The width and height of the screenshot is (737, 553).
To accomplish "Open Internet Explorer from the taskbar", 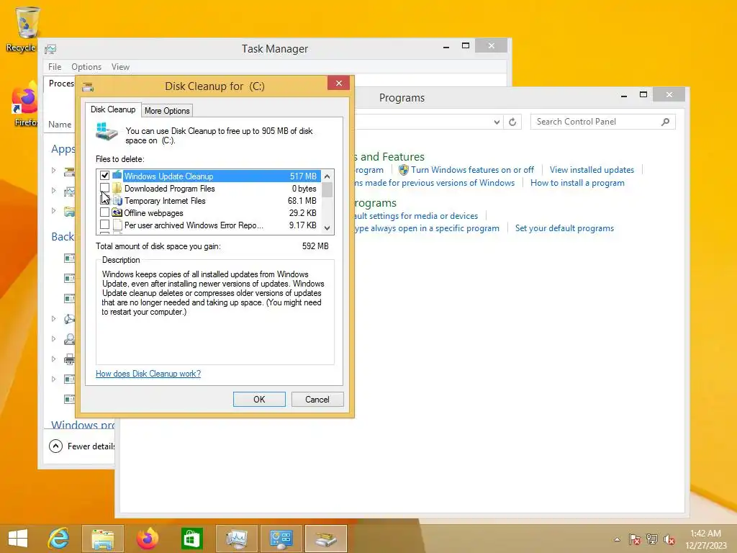I will point(59,538).
